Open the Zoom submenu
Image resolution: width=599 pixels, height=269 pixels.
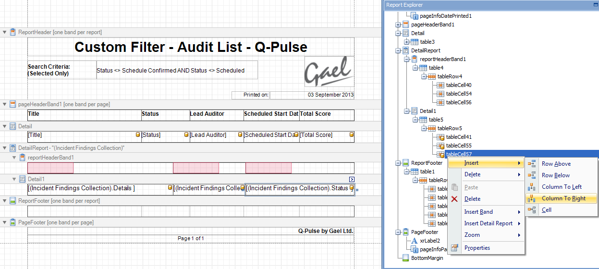[x=487, y=235]
